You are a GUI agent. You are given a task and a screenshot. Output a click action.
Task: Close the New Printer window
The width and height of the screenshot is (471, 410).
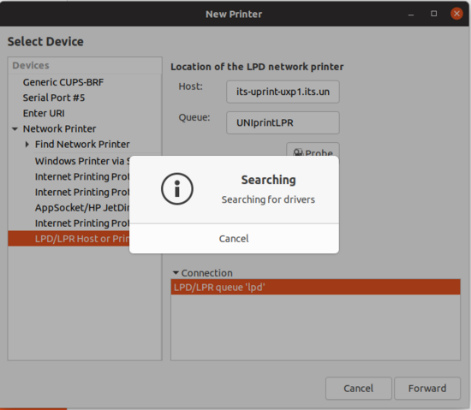pos(456,14)
